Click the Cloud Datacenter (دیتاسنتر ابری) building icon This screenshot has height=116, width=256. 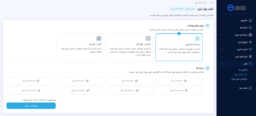[250, 35]
